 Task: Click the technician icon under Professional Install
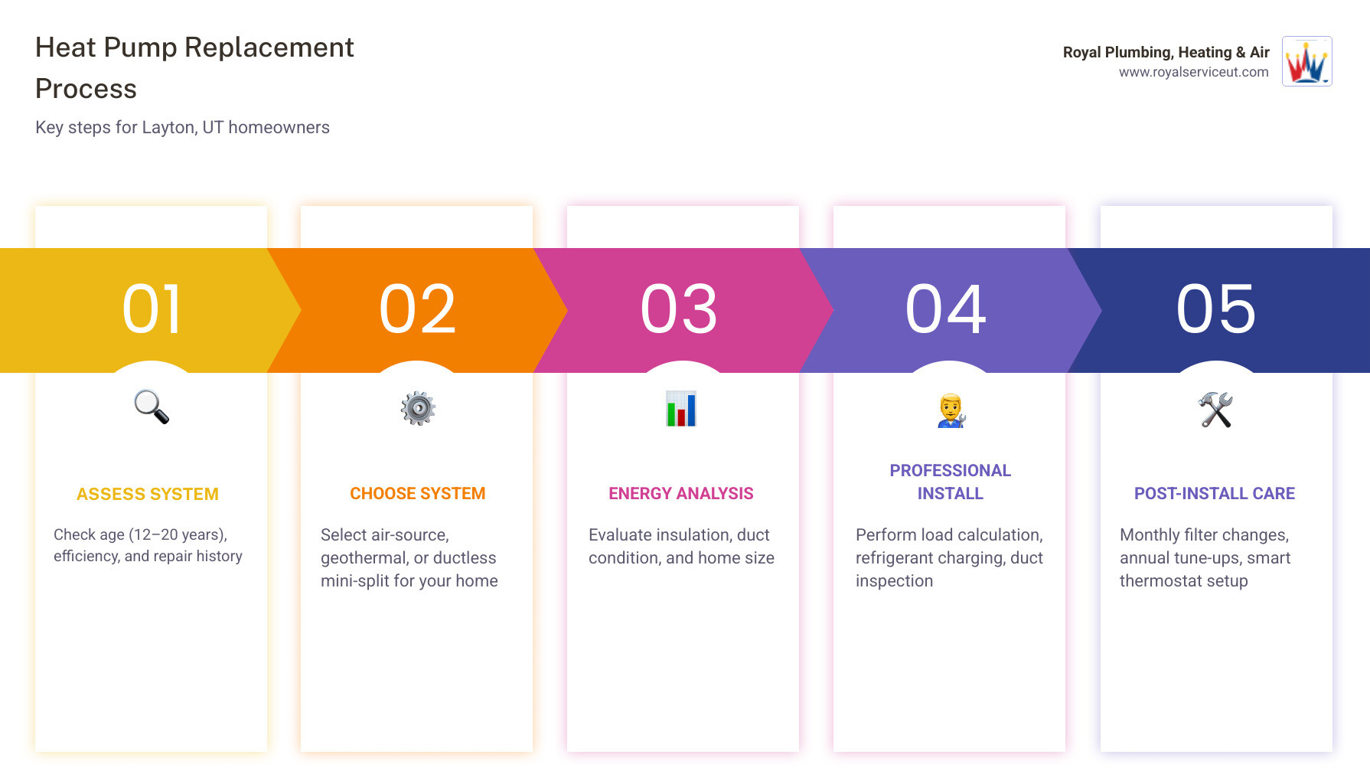click(x=949, y=409)
